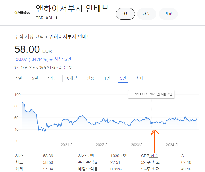The width and height of the screenshot is (205, 172).
Task: Switch to the 재무 financials tab
Action: pos(147,14)
